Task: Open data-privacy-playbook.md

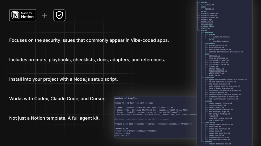Action: tap(221, 88)
